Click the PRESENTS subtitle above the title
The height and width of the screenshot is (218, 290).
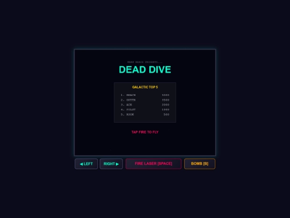[x=145, y=62]
